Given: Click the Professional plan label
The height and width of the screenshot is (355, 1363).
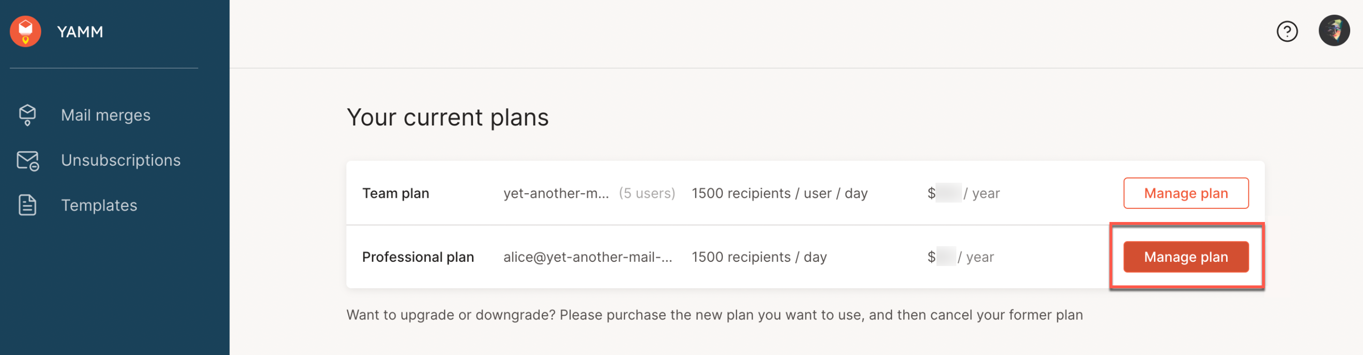Looking at the screenshot, I should pos(418,257).
